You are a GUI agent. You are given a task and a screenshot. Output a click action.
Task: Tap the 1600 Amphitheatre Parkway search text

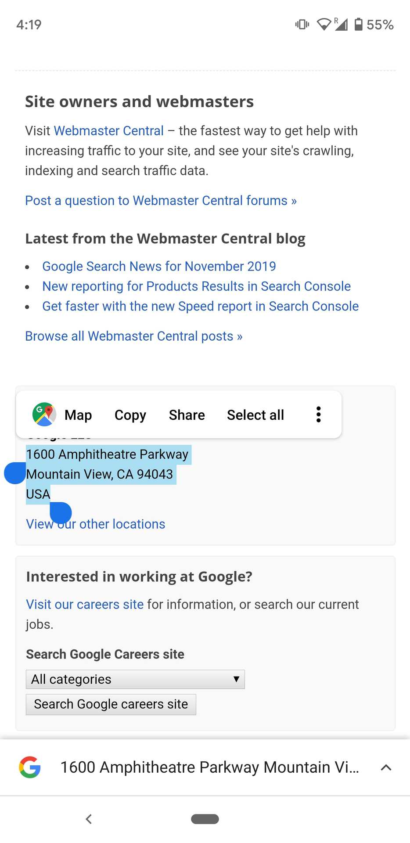(x=210, y=767)
